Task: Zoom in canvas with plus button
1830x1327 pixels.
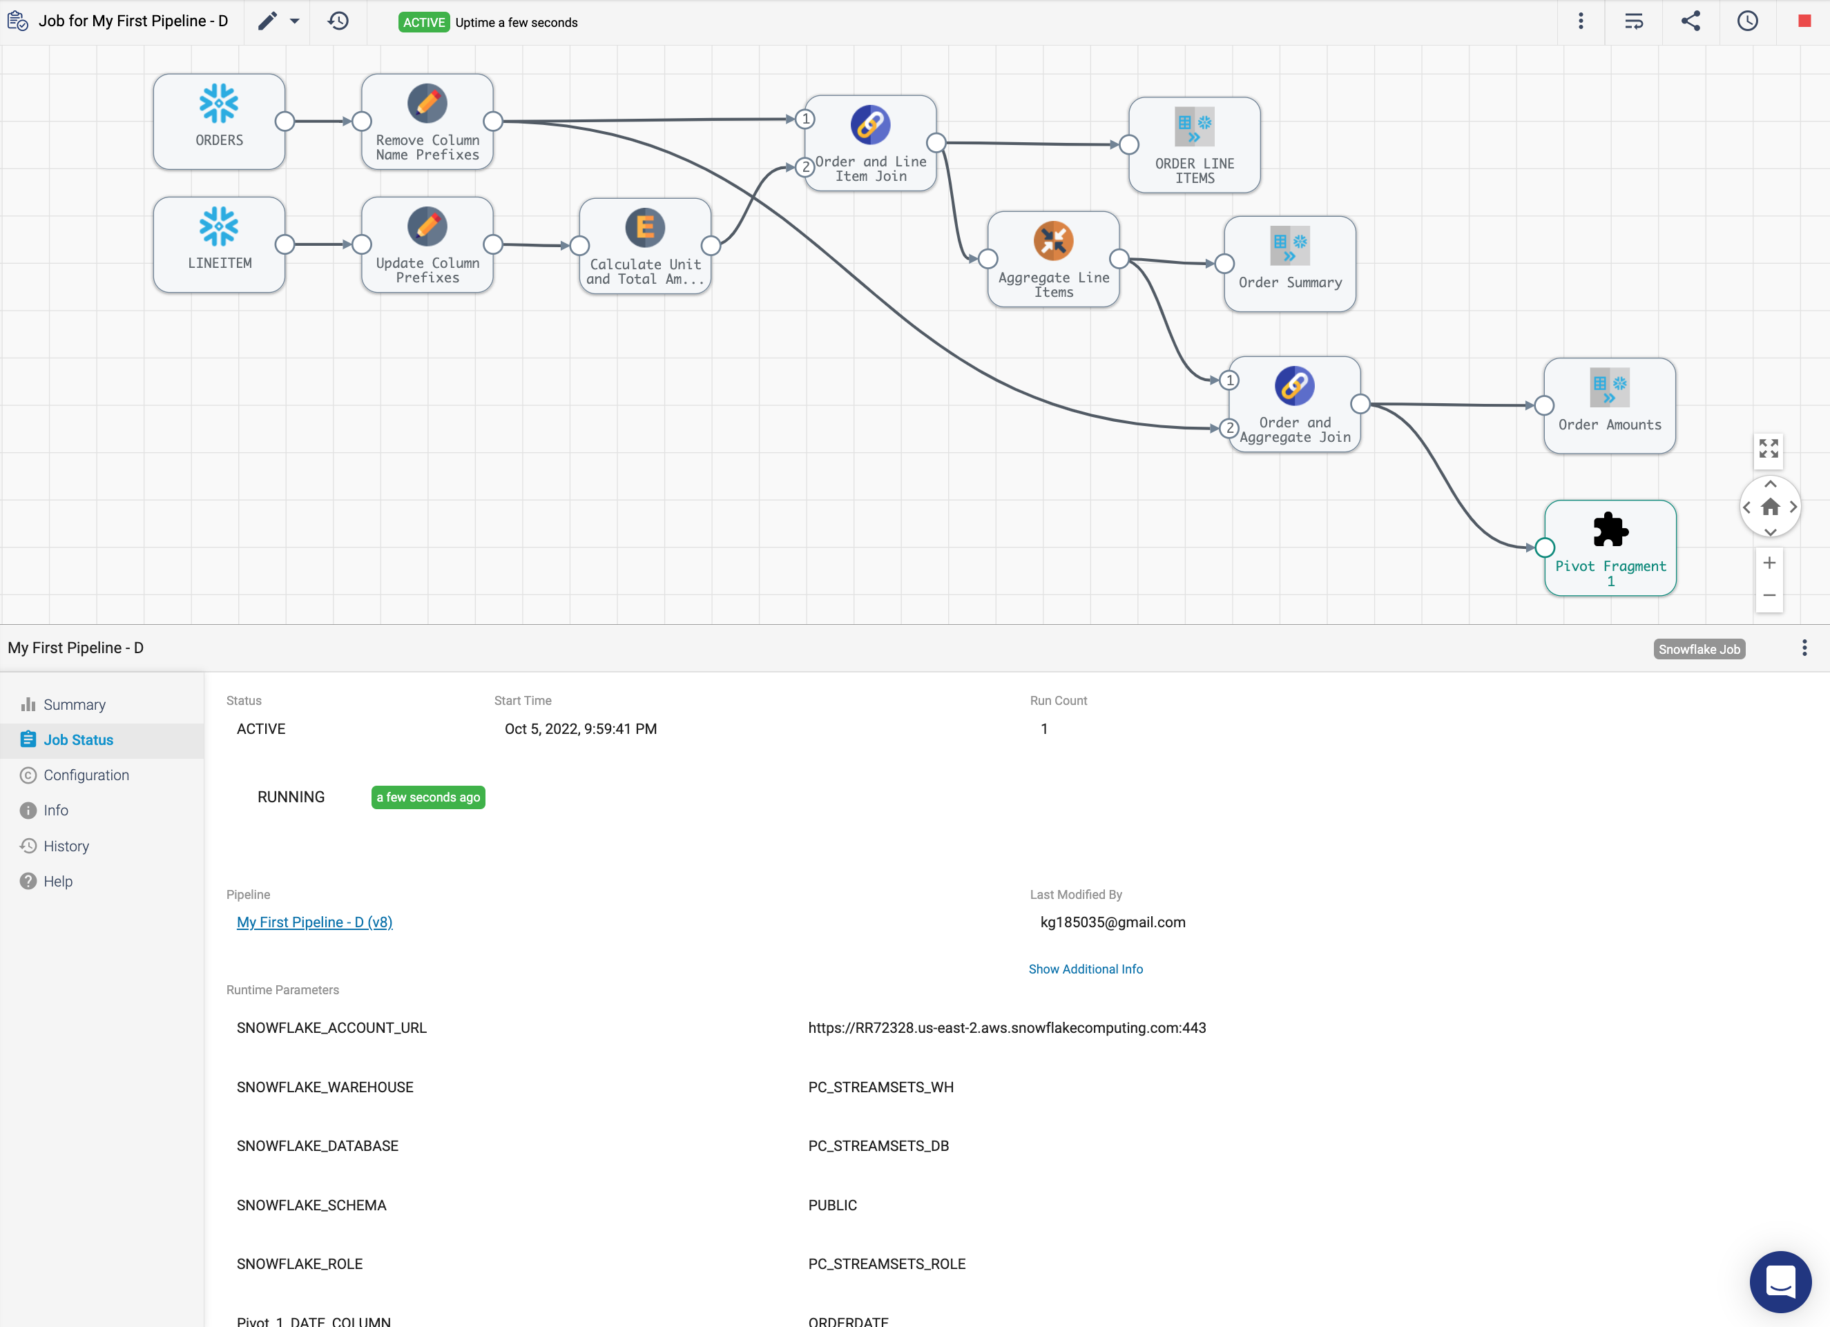Action: (1769, 562)
